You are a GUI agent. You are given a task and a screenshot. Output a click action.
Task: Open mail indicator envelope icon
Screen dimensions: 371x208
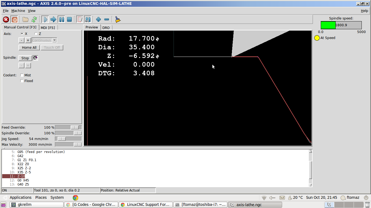[282, 198]
